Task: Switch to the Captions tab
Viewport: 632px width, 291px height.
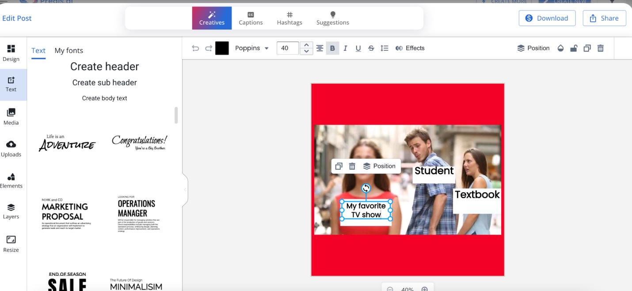Action: coord(251,18)
